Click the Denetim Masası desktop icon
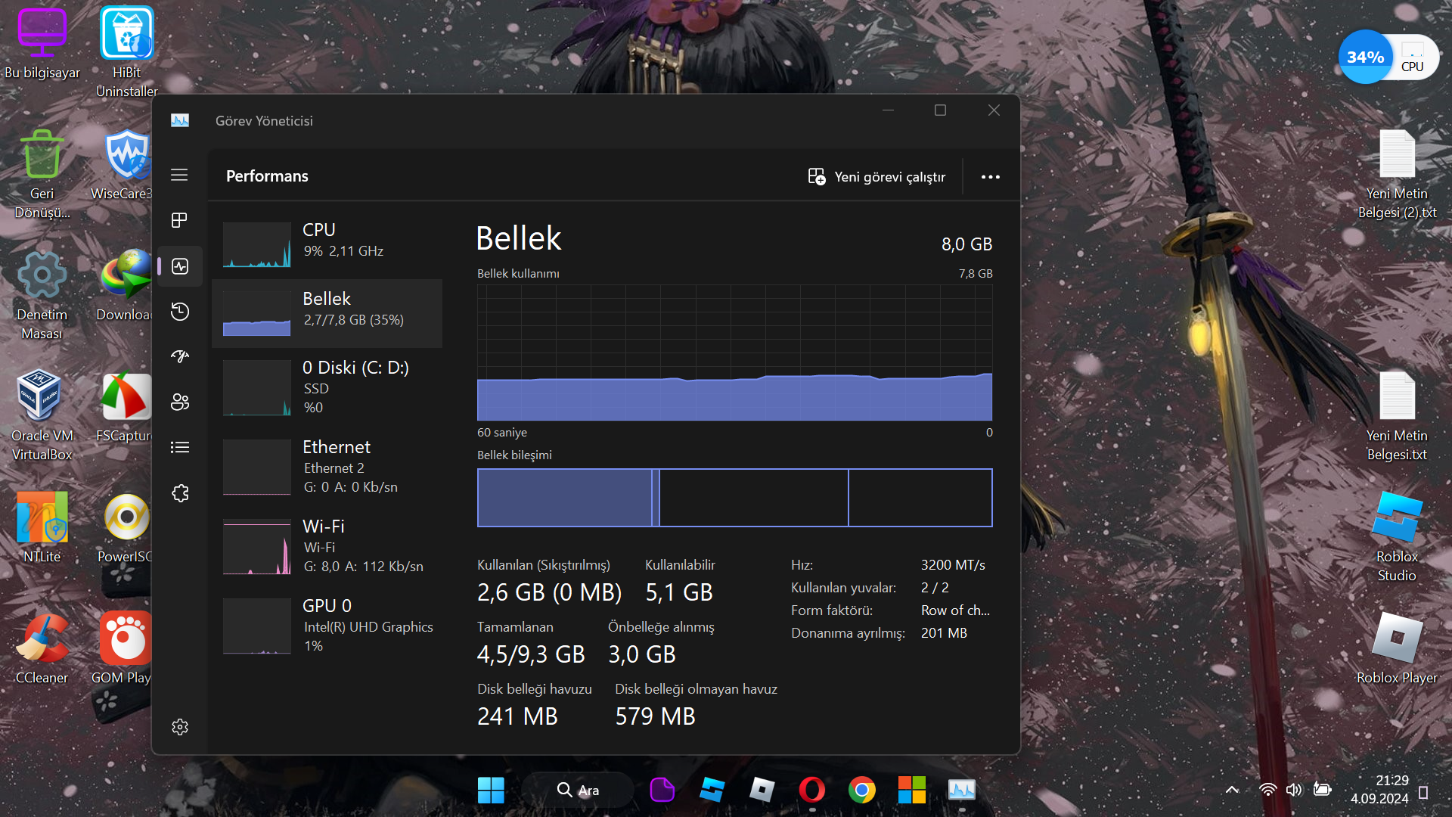Viewport: 1452px width, 817px height. pyautogui.click(x=42, y=295)
